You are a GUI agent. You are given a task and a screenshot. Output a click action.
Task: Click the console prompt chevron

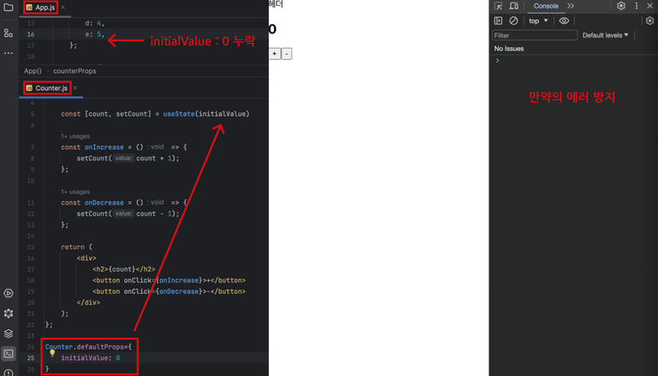tap(497, 61)
